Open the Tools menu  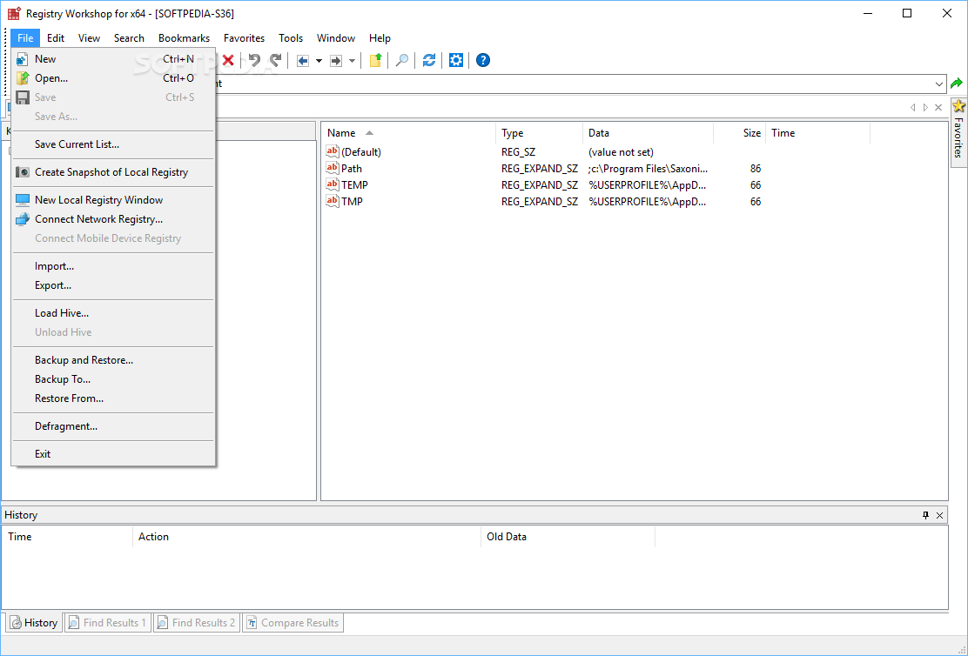tap(291, 38)
